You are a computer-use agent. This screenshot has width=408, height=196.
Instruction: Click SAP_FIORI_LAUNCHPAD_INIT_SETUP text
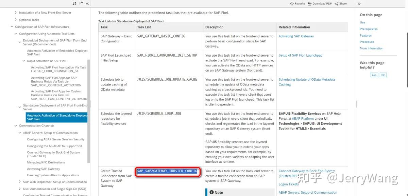(x=167, y=55)
